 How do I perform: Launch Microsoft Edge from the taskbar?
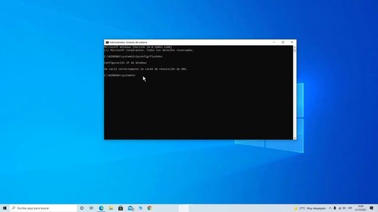point(101,208)
